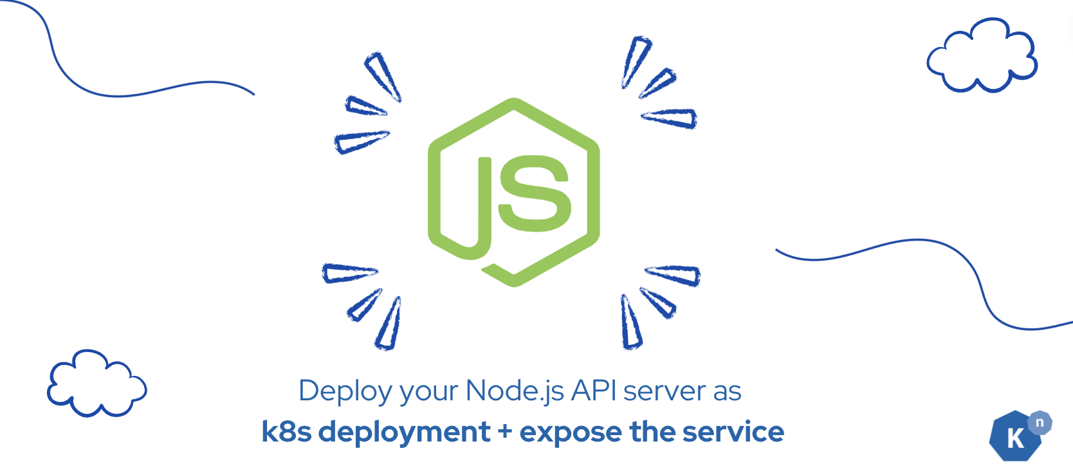This screenshot has height=475, width=1073.
Task: Click the blue Knative K hexagon logo
Action: [x=1015, y=438]
